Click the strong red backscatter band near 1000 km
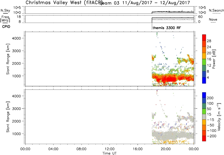This screenshot has width=224, height=155. point(172,78)
